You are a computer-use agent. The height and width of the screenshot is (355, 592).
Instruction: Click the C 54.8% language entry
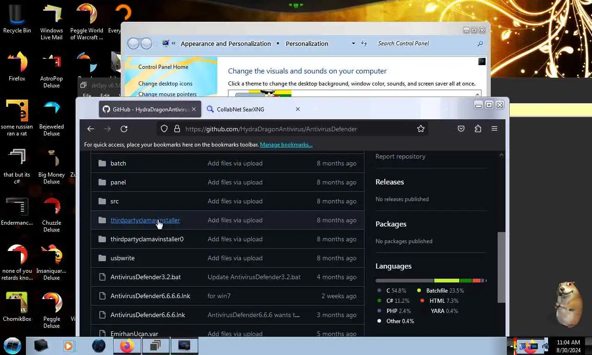(392, 291)
